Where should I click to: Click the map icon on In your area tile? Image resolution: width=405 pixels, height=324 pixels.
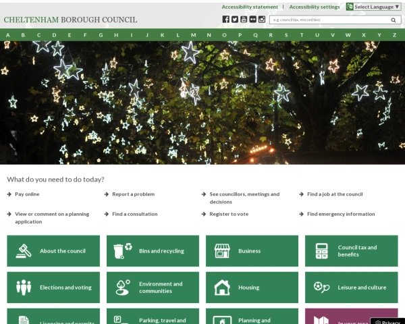[x=321, y=321]
